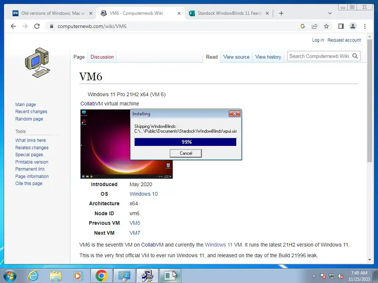The width and height of the screenshot is (378, 283).
Task: Close the Old versions of Windows tab
Action: click(x=91, y=14)
